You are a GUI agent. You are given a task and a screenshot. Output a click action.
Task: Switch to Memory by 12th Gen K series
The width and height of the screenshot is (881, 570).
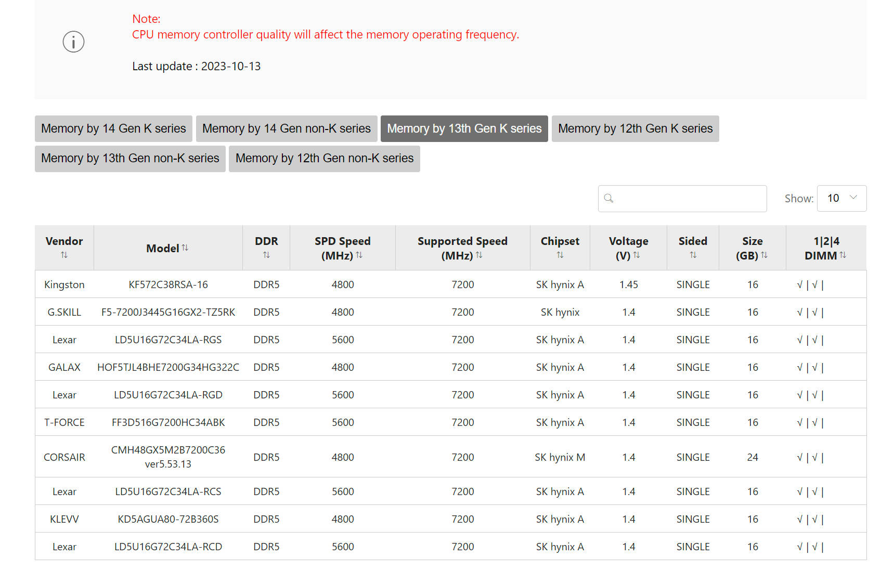636,128
